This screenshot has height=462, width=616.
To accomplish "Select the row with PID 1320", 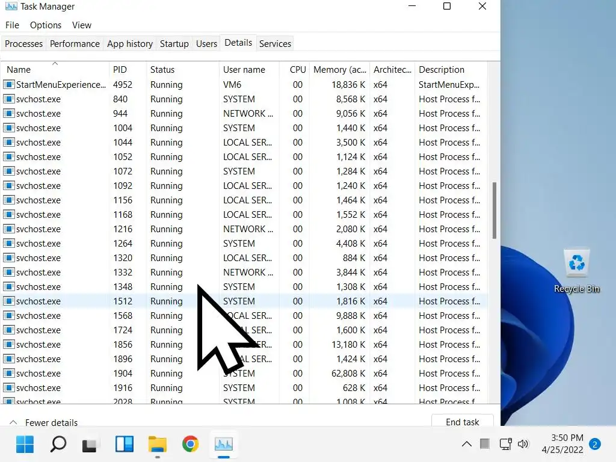I will click(244, 258).
